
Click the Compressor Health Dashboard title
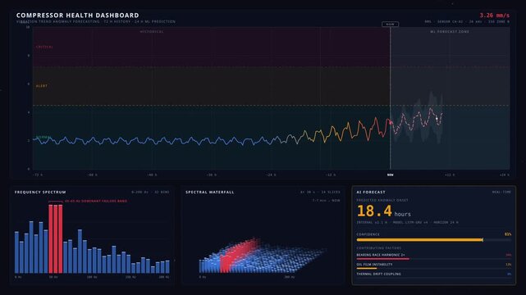tap(77, 15)
